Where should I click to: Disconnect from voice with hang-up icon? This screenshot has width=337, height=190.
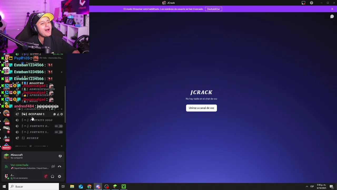pos(60,167)
